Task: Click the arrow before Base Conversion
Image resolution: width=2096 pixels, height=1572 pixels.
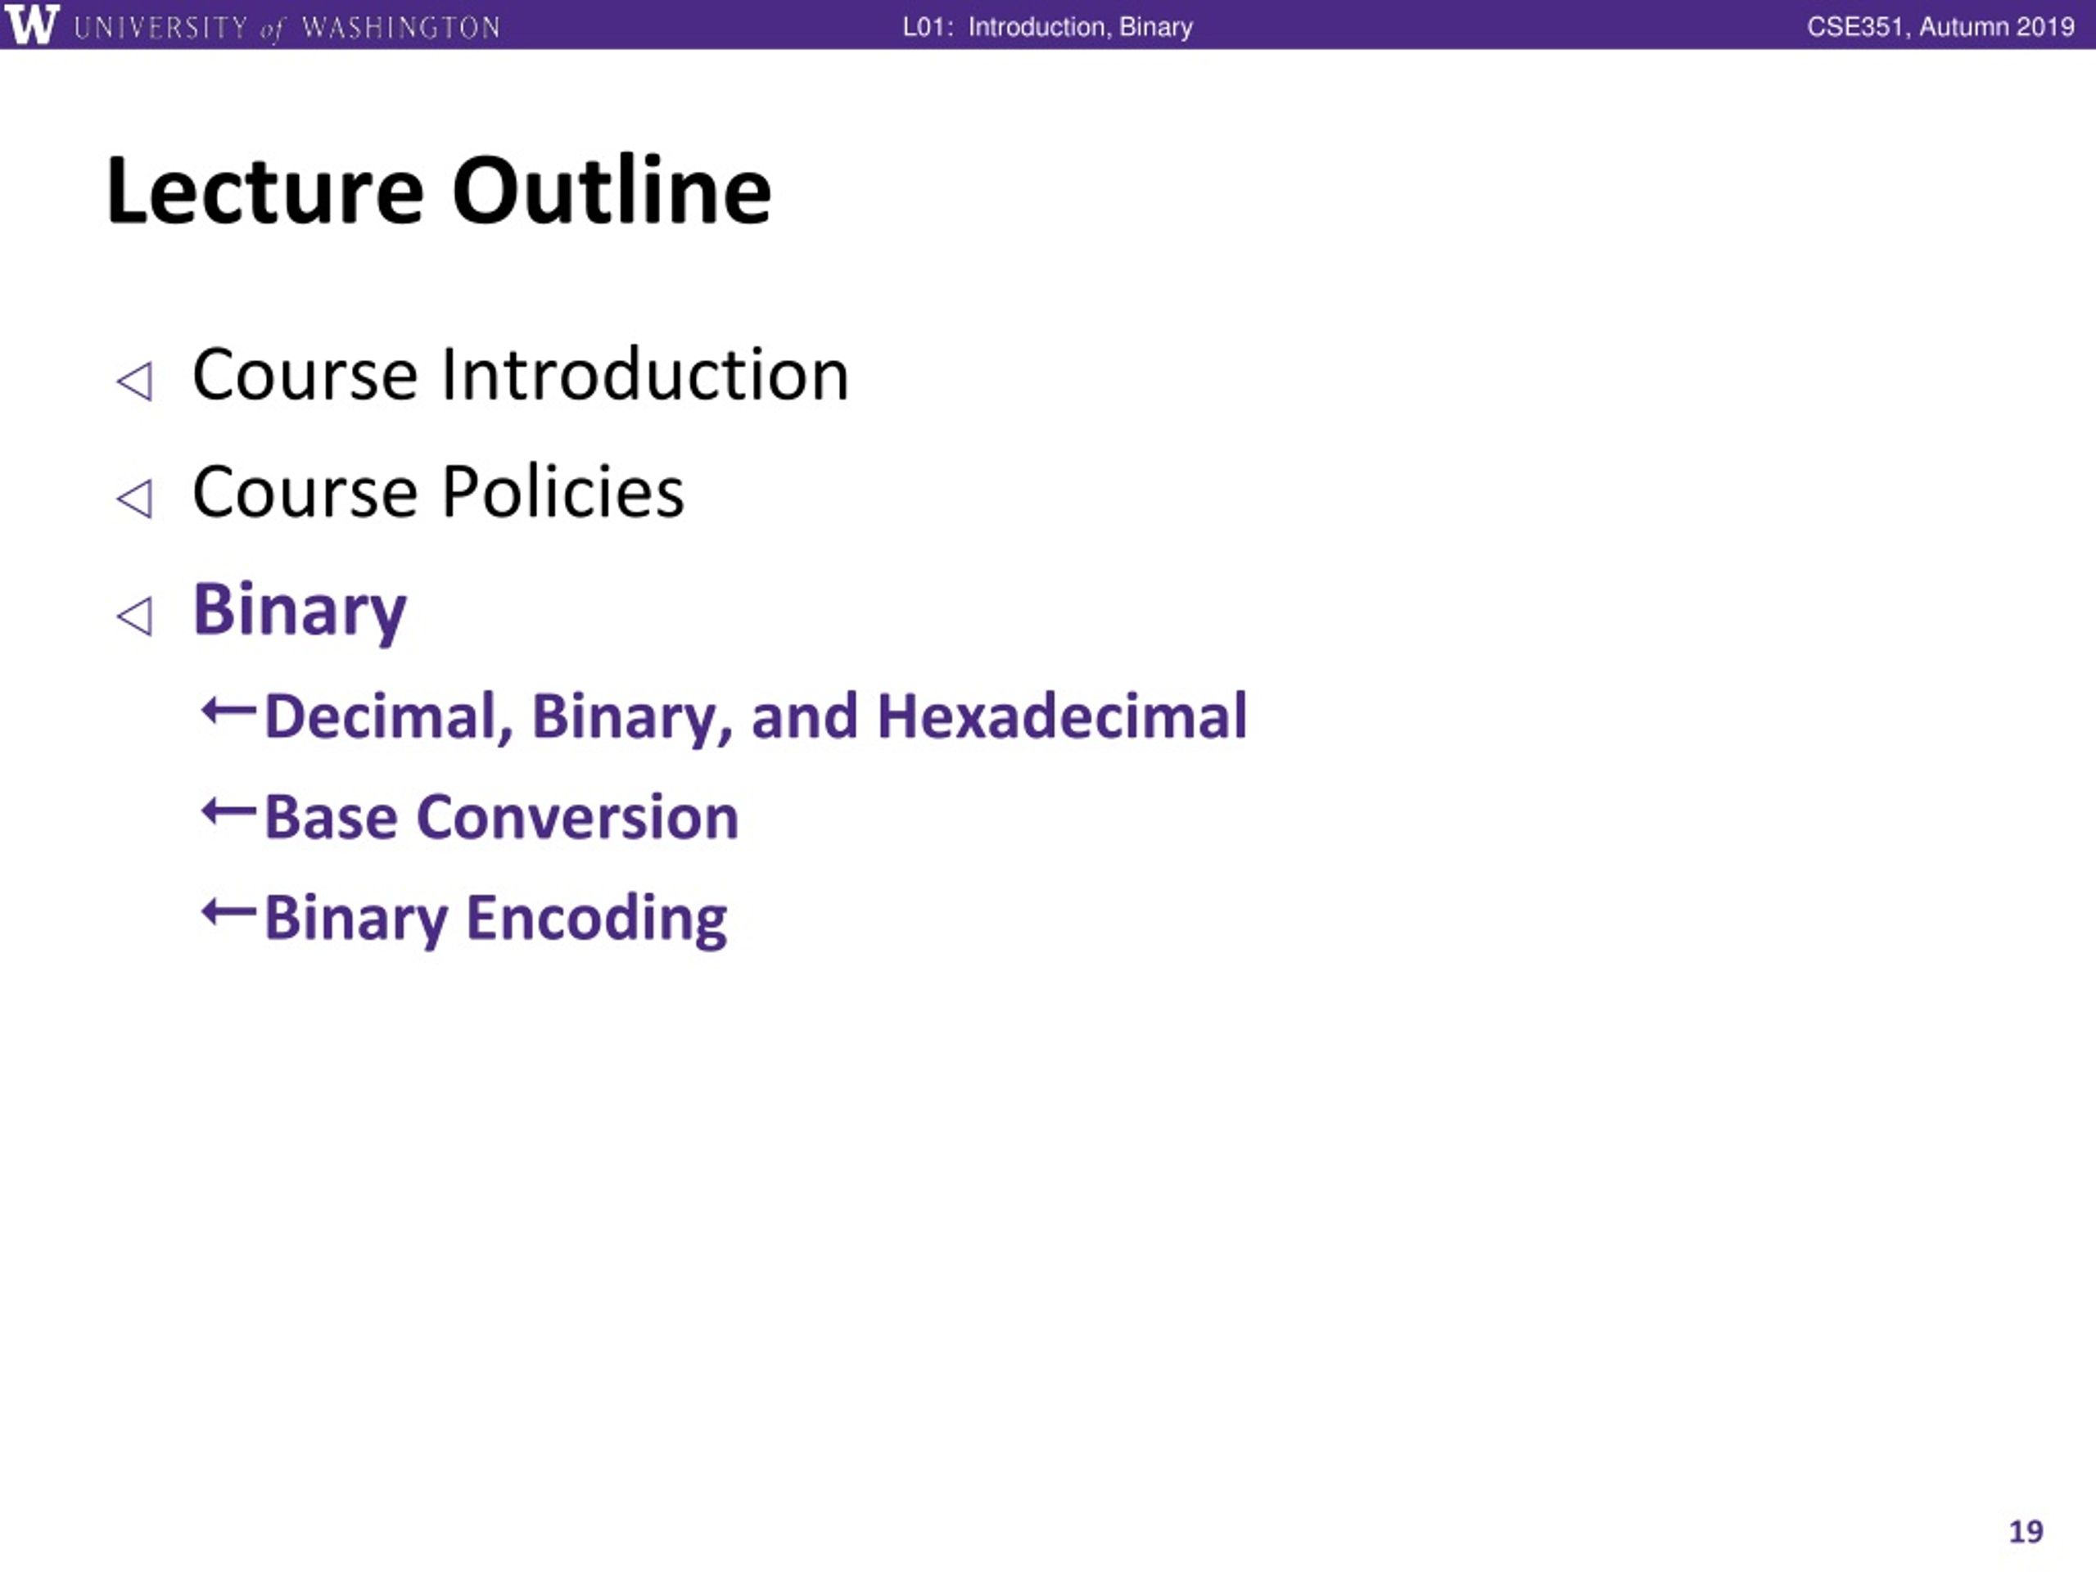Action: 228,811
